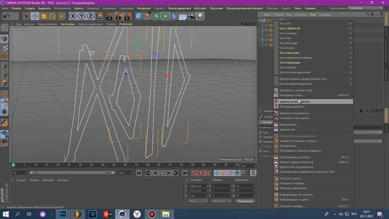389x219 pixels.
Task: Choose Объединить entry in context menu
Action: pos(314,146)
